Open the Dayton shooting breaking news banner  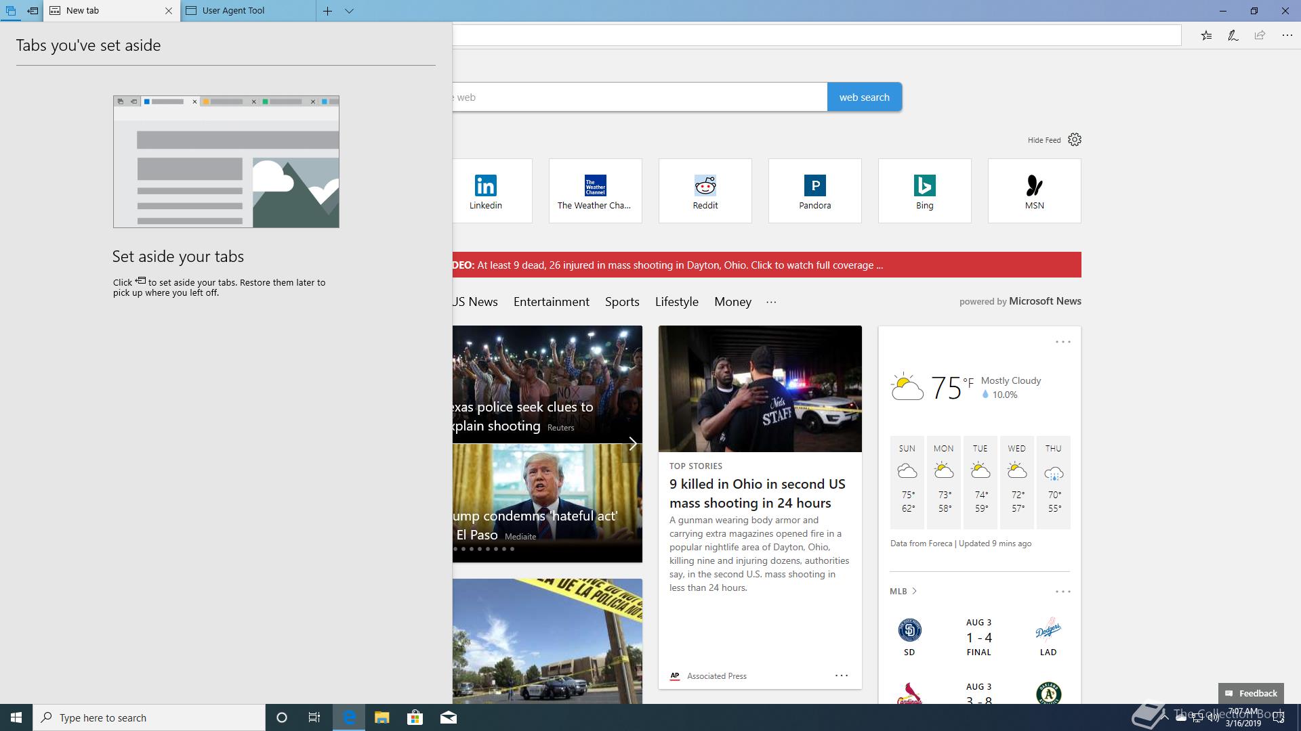pyautogui.click(x=767, y=265)
